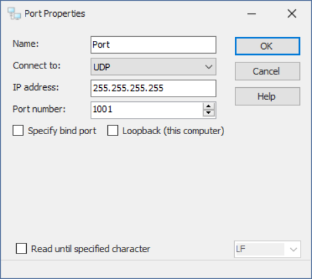Check Read until specified character option

(x=21, y=249)
